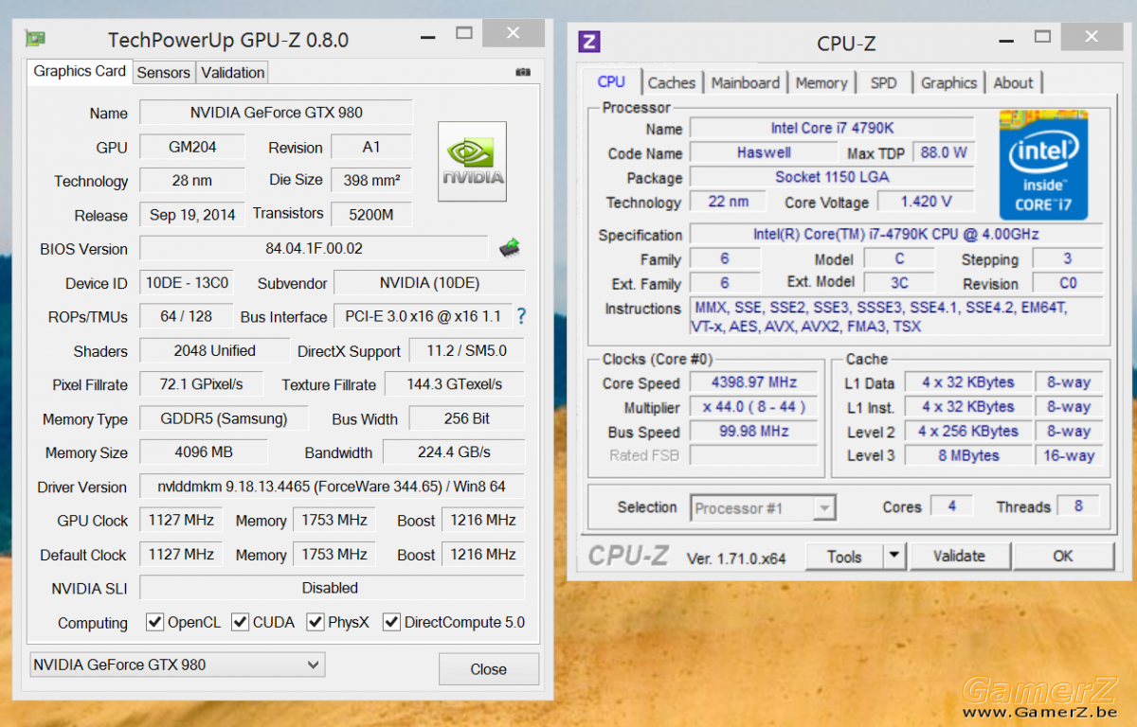This screenshot has width=1137, height=727.
Task: Open Bus Interface question mark help
Action: (x=520, y=316)
